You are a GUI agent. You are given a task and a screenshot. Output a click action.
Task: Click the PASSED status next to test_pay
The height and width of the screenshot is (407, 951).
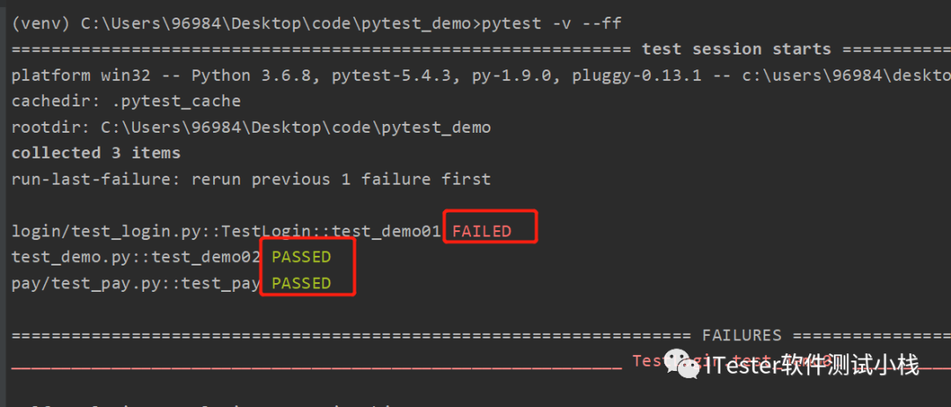pos(301,283)
